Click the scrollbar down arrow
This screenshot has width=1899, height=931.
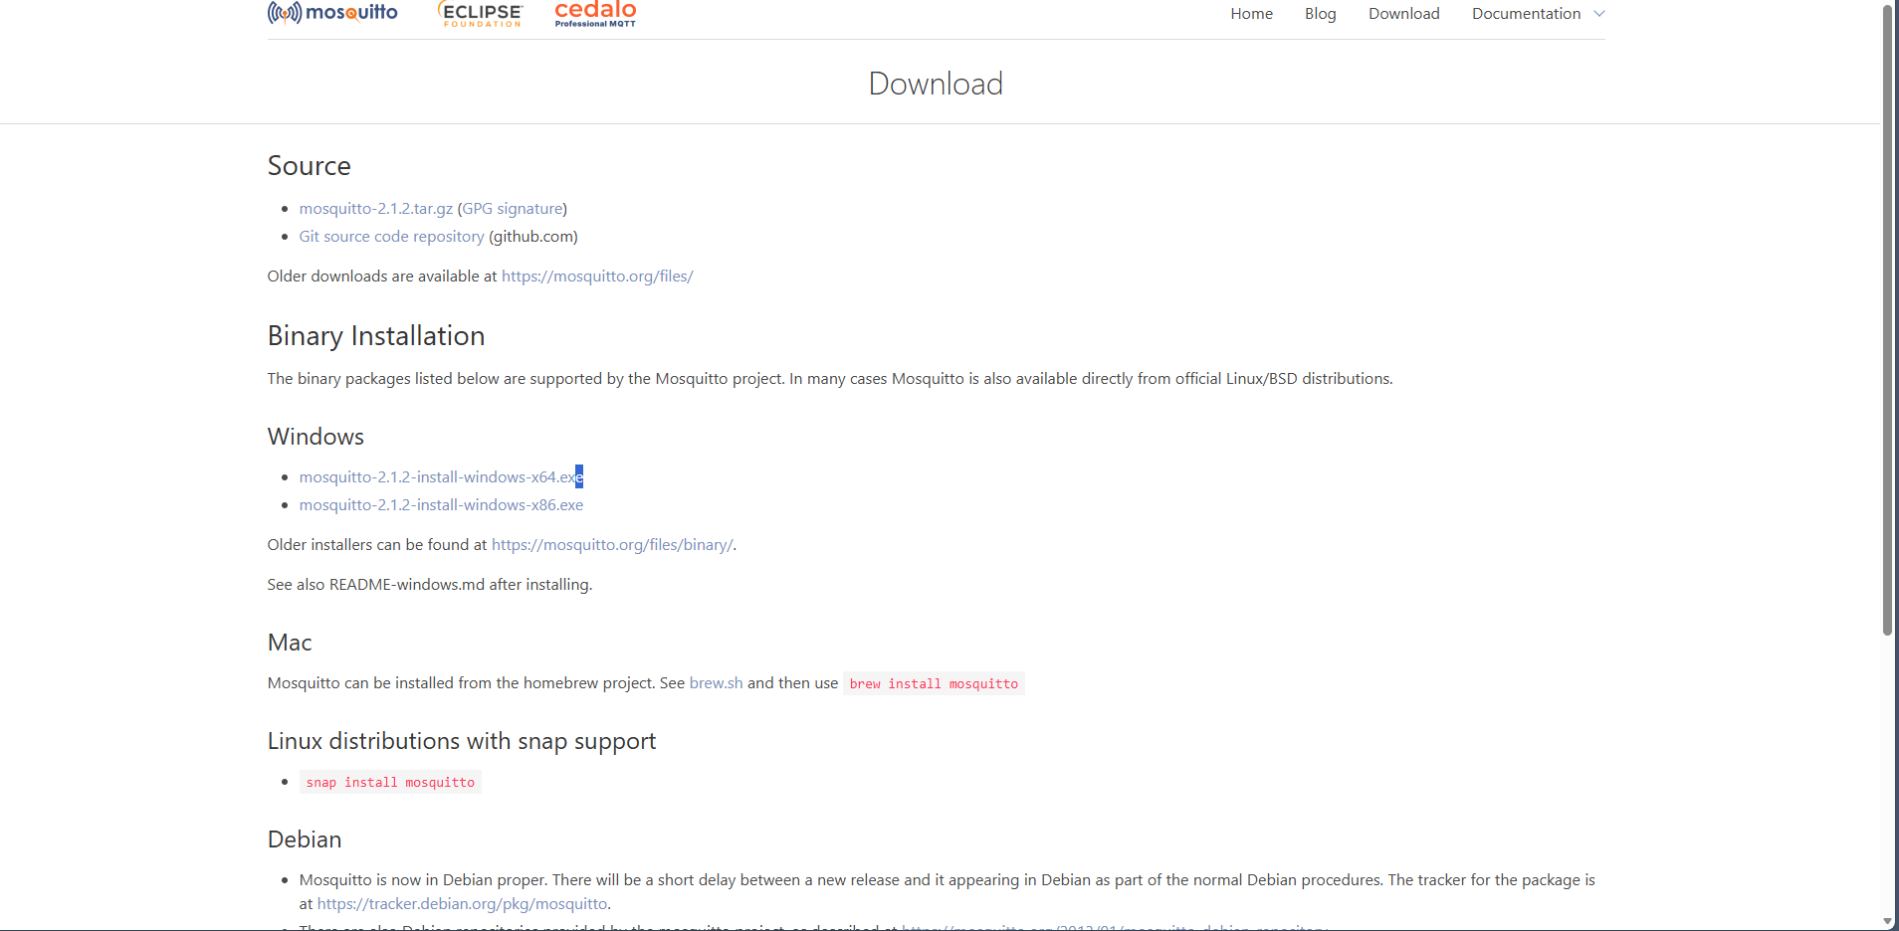1888,922
